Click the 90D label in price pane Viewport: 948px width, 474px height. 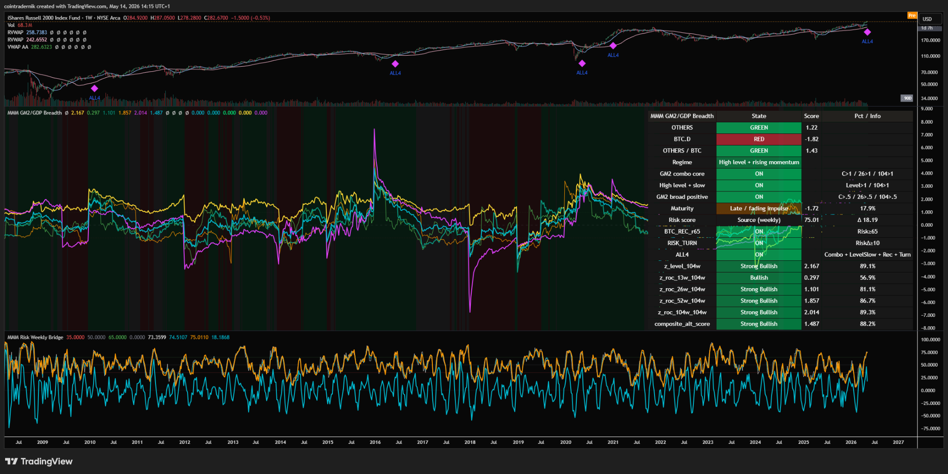pos(907,98)
